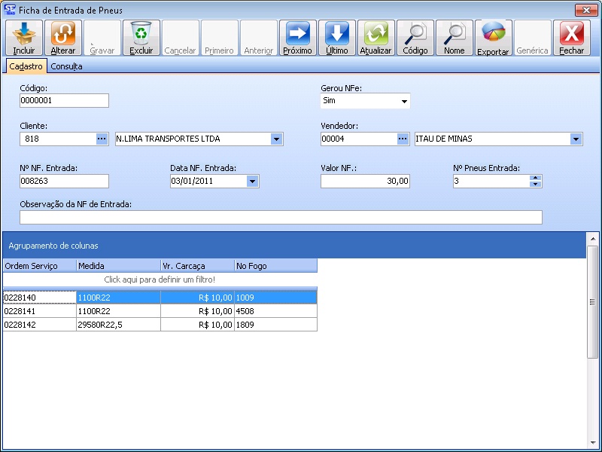The height and width of the screenshot is (452, 602).
Task: Click the Observação da NF de Entrada field
Action: click(281, 218)
